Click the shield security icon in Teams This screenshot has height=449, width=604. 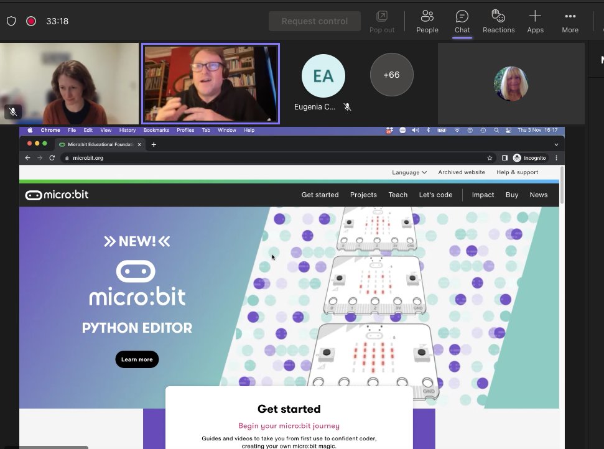11,21
